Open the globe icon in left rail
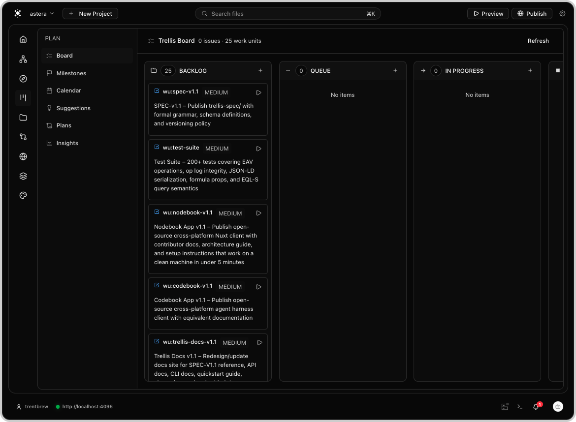 [x=23, y=157]
